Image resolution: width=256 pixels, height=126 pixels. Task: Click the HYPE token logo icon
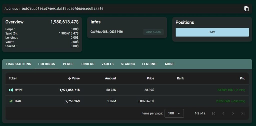[x=11, y=90]
